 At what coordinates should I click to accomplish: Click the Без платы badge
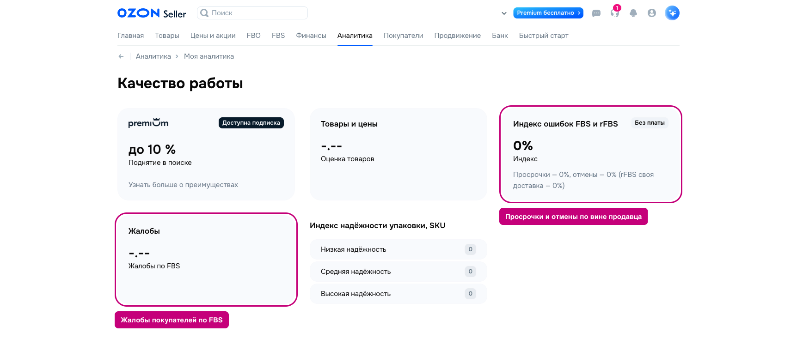coord(650,123)
